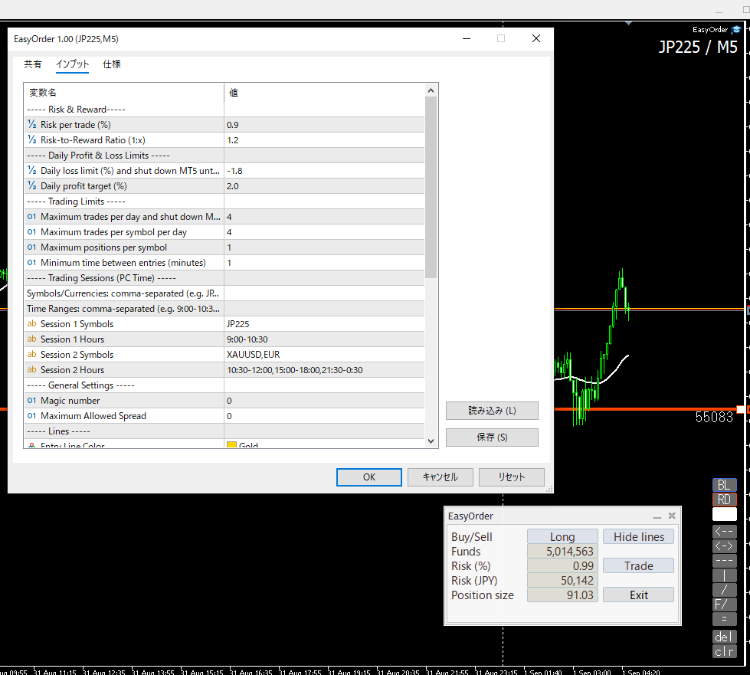
Task: Click the OK button
Action: 368,477
